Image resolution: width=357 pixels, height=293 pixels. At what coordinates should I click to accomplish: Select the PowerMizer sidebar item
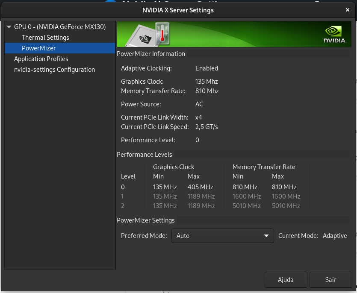coord(39,48)
